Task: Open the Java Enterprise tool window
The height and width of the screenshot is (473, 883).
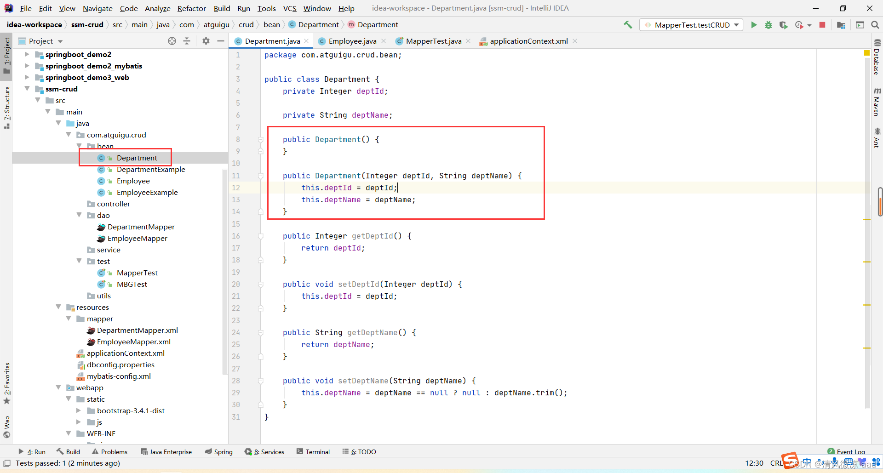Action: 166,452
